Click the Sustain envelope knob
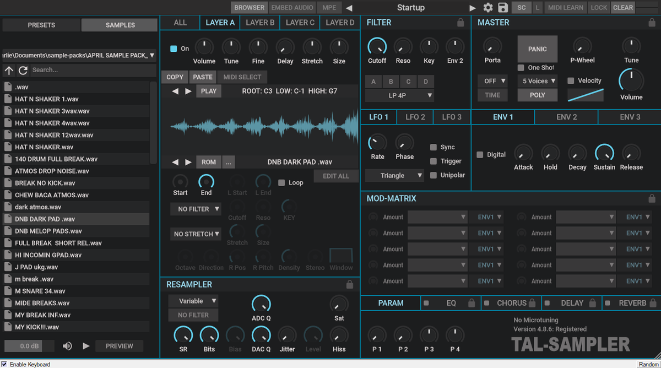 (604, 154)
